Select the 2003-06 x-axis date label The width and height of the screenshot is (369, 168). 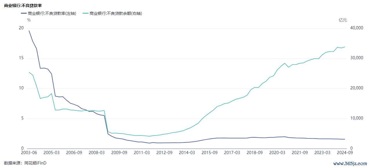pyautogui.click(x=29, y=153)
